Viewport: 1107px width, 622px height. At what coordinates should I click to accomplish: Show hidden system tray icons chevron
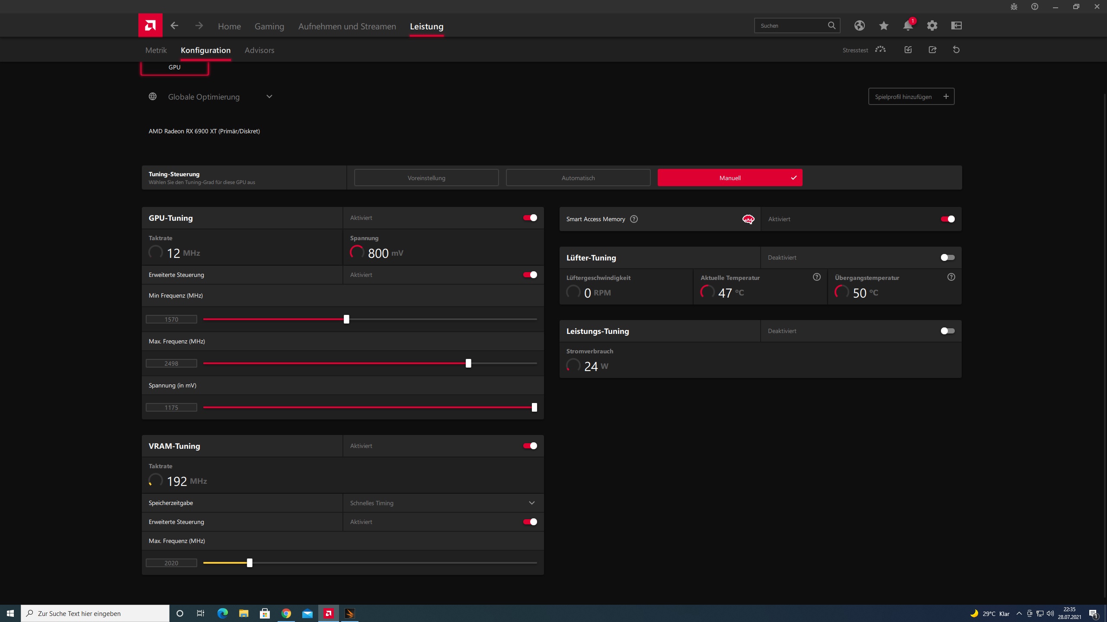click(x=1019, y=613)
